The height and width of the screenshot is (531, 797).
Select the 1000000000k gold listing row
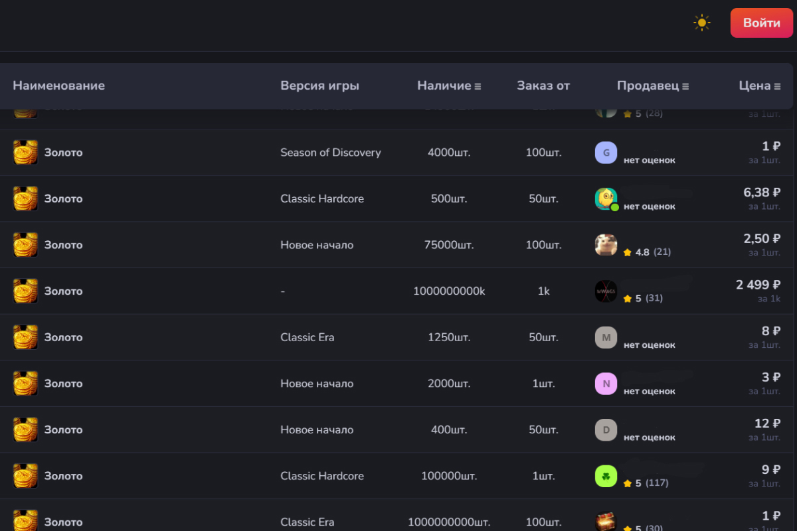pos(449,291)
